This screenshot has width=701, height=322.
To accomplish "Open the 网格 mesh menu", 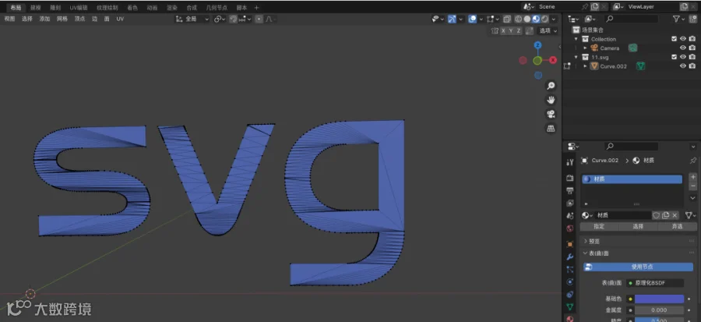I will (62, 19).
